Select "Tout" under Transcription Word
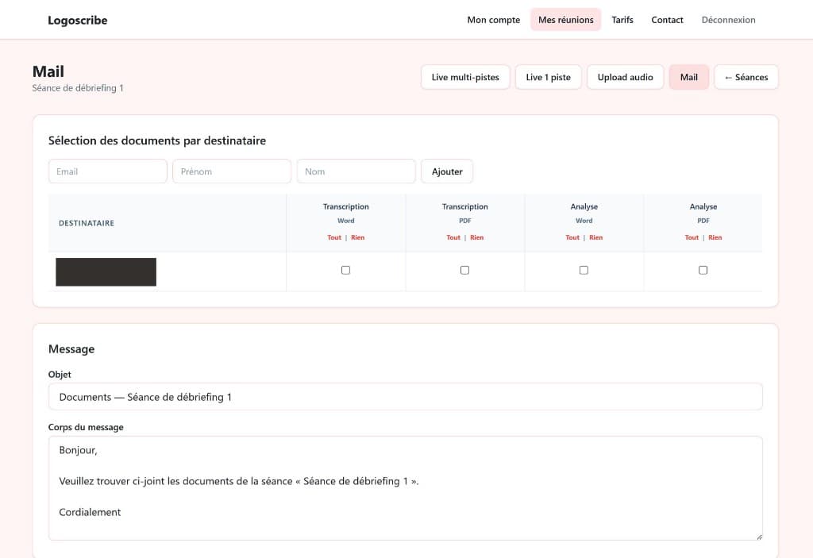The image size is (813, 558). [333, 237]
